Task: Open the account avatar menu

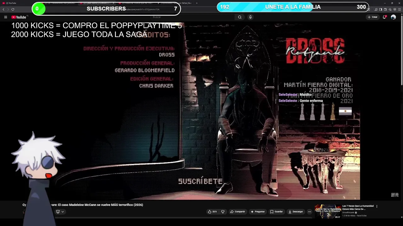Action: [393, 17]
